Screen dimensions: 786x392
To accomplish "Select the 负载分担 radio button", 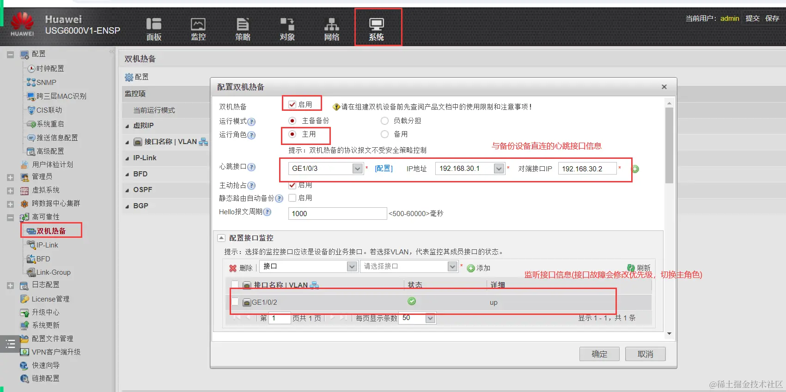I will click(x=384, y=121).
